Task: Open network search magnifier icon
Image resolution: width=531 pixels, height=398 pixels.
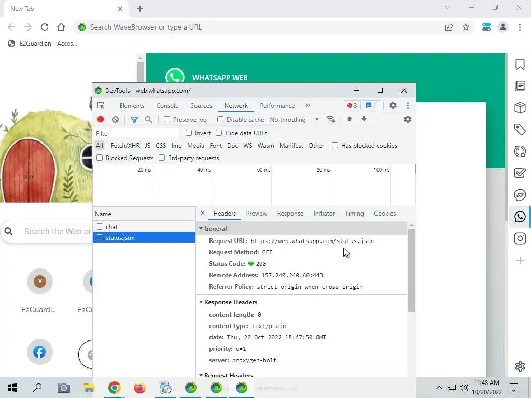Action: (x=148, y=120)
